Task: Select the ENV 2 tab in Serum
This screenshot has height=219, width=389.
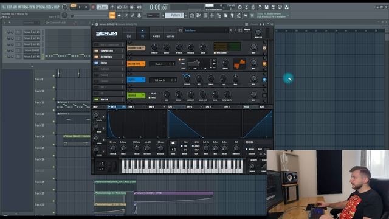Action: pyautogui.click(x=131, y=107)
